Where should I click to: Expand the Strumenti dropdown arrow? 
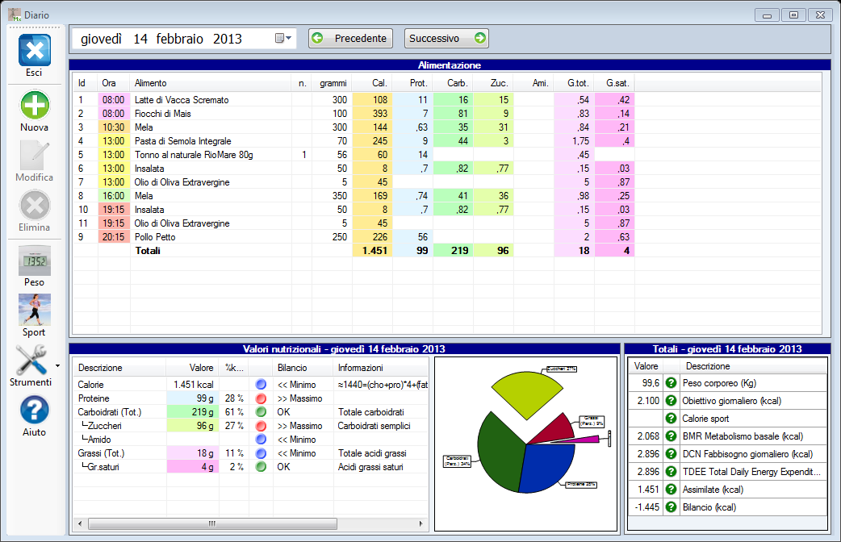point(57,367)
